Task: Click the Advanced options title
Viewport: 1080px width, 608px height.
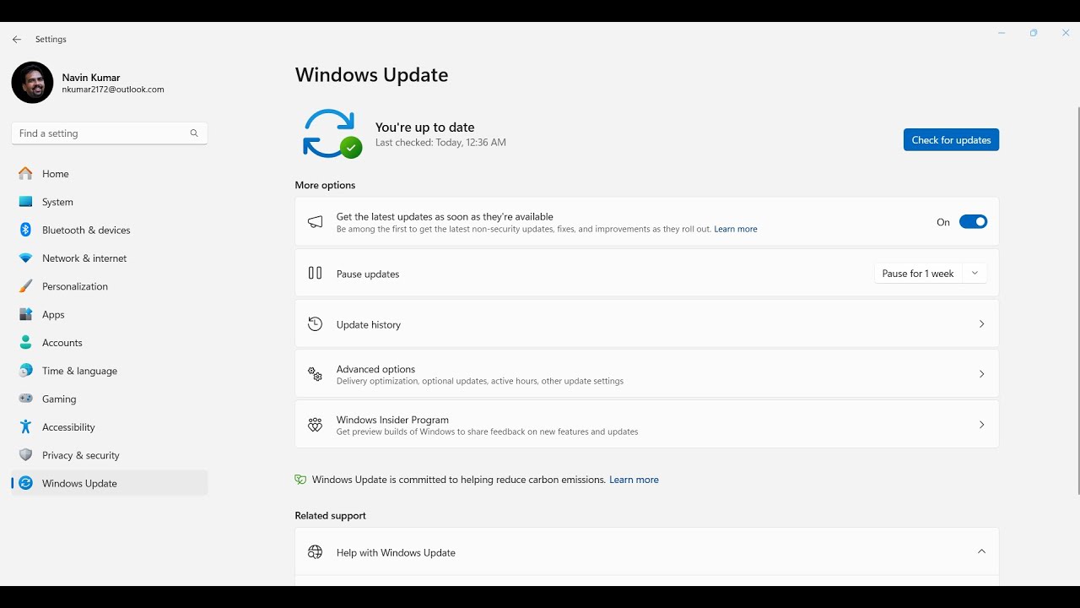Action: 375,369
